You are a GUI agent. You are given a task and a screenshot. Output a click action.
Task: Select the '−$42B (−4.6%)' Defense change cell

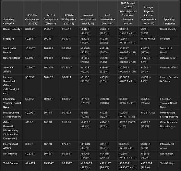(x=146, y=60)
